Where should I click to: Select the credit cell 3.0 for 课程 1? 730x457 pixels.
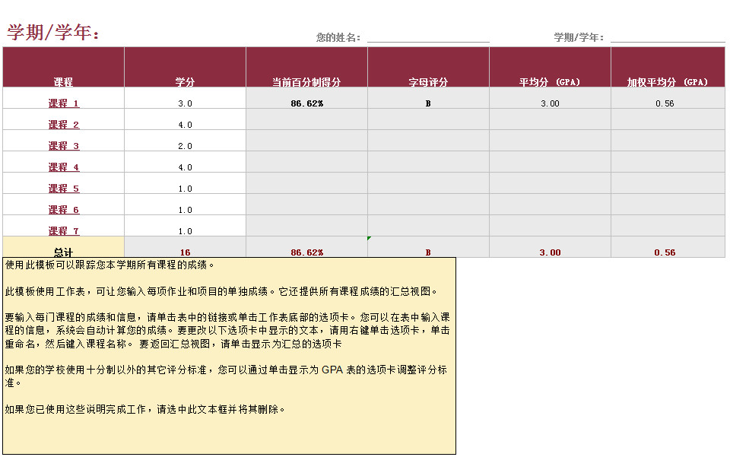(x=185, y=103)
